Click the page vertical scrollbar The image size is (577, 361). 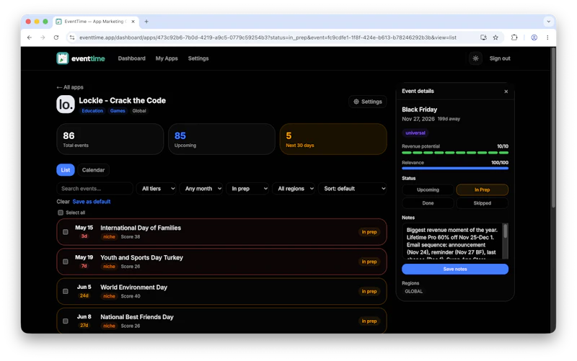(553, 129)
